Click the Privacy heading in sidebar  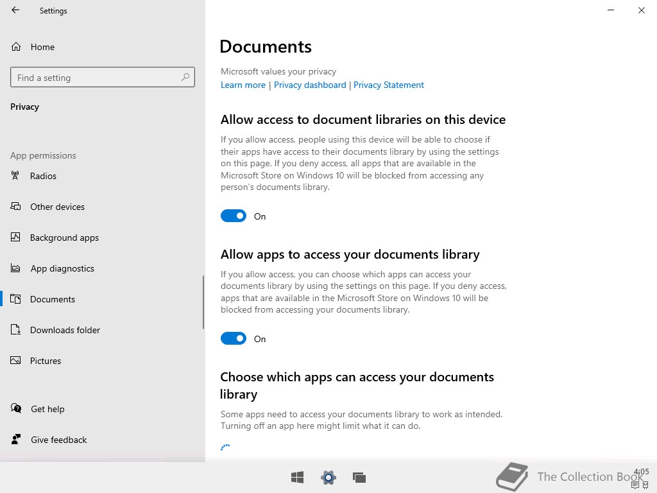(x=25, y=107)
